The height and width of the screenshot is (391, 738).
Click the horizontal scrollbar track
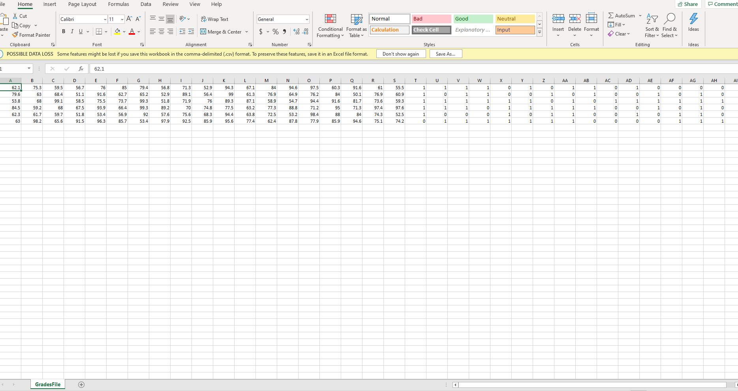tap(592, 385)
